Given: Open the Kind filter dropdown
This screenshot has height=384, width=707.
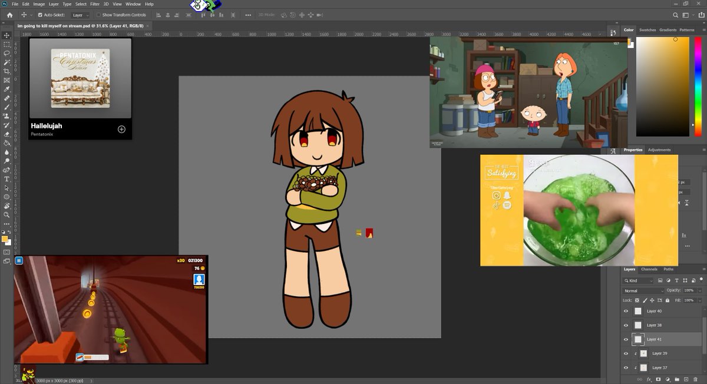Looking at the screenshot, I should (638, 280).
